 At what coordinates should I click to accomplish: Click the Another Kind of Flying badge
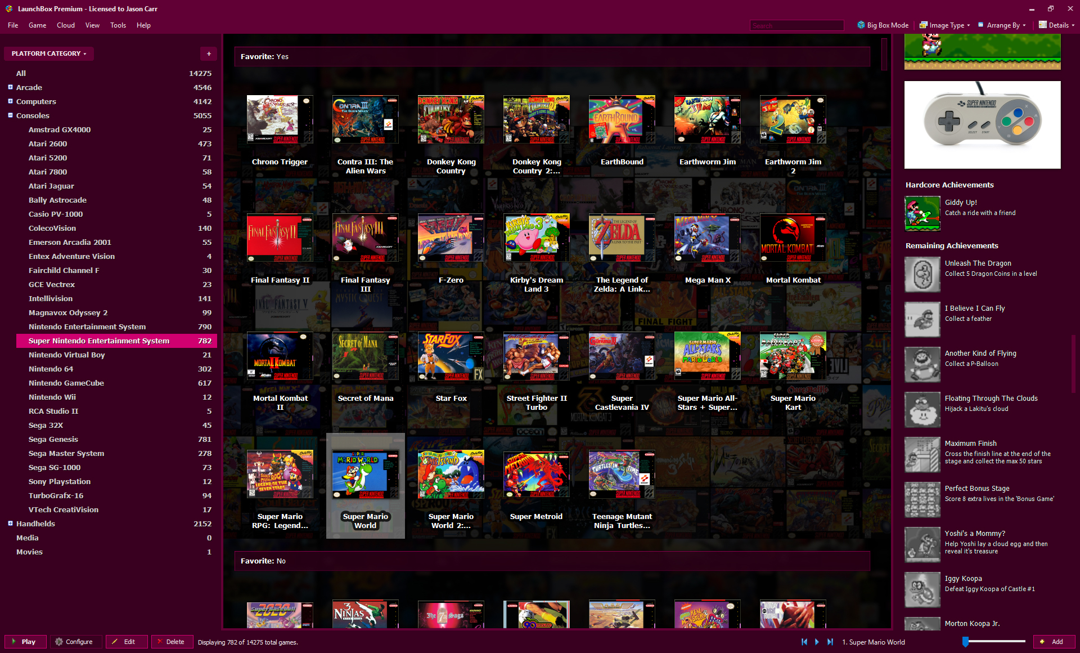[922, 365]
